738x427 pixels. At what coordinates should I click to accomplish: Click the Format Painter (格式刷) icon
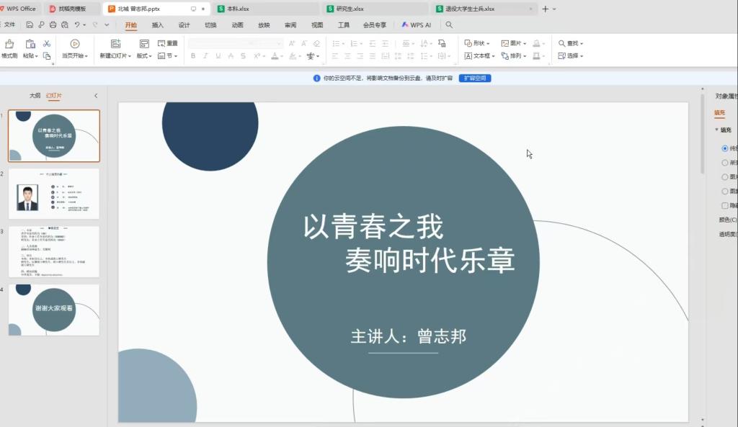(x=9, y=45)
